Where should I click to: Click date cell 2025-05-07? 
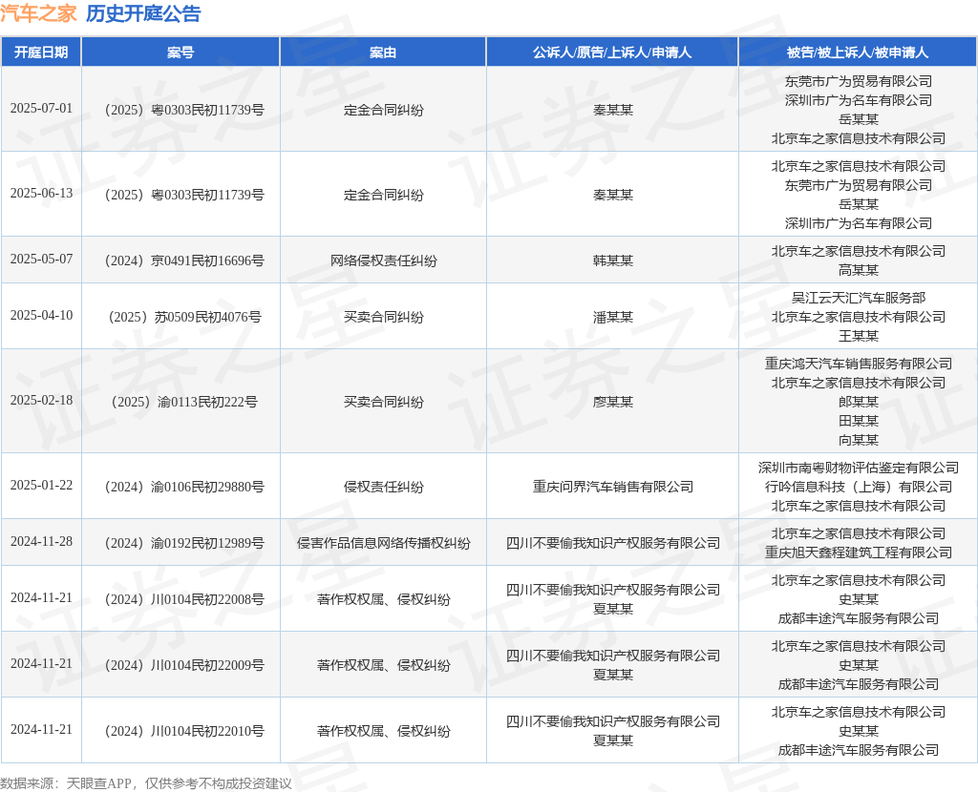[41, 259]
